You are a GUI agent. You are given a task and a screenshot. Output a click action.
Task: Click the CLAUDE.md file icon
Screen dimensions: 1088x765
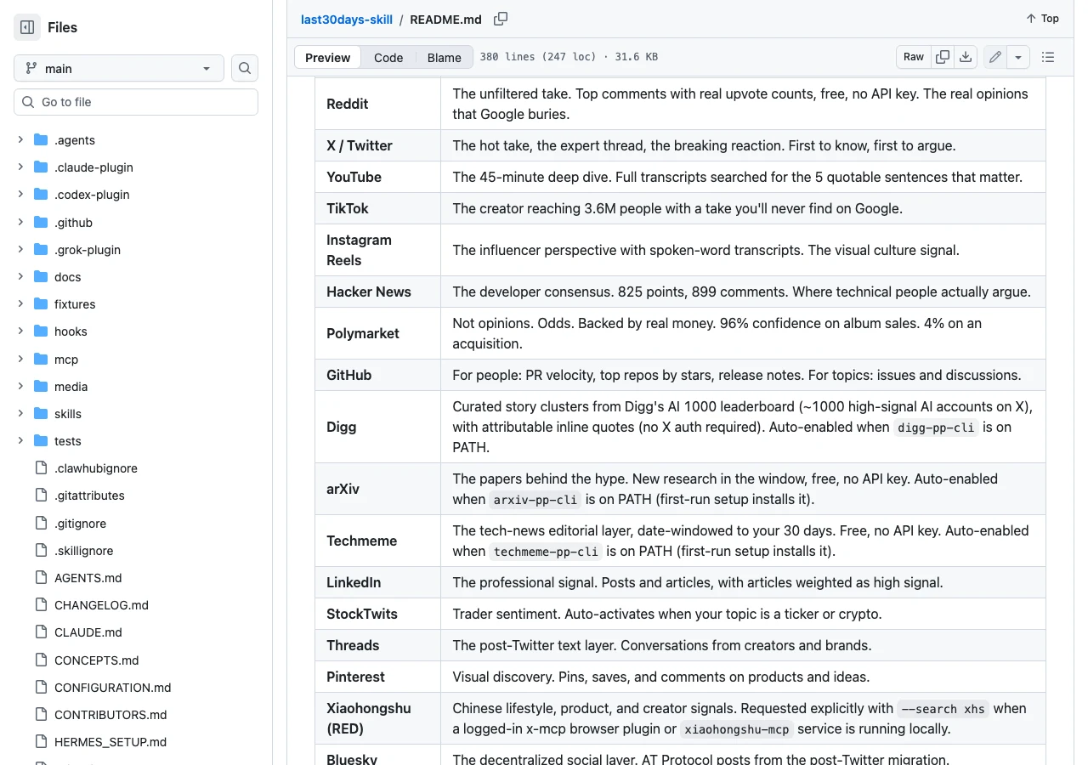[41, 632]
